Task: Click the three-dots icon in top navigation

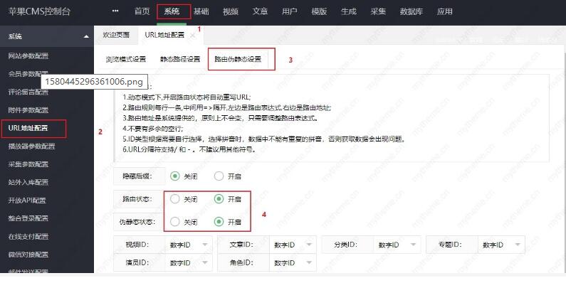Action: click(x=115, y=11)
